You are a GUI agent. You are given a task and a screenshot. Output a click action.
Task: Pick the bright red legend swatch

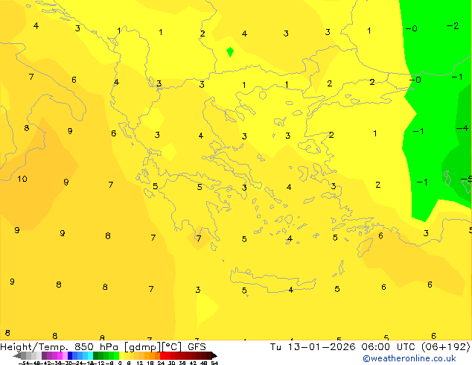(163, 355)
